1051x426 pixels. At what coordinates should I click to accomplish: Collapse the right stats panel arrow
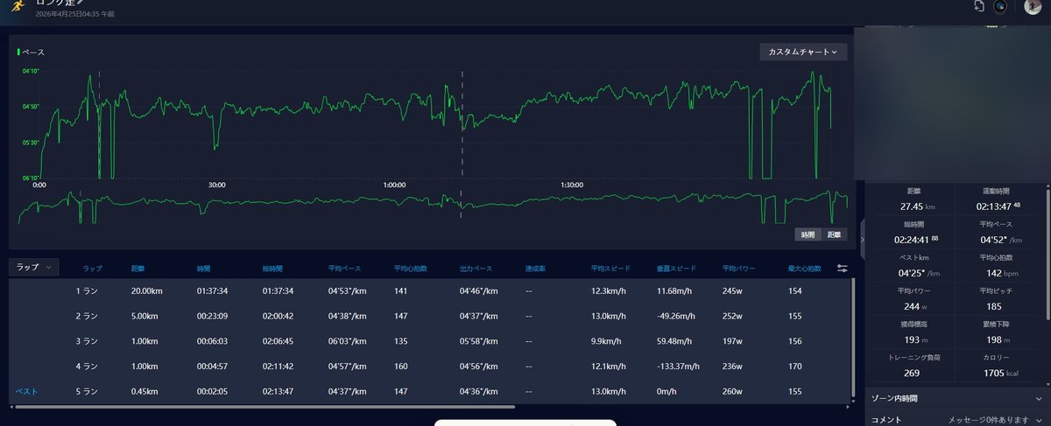click(x=862, y=239)
